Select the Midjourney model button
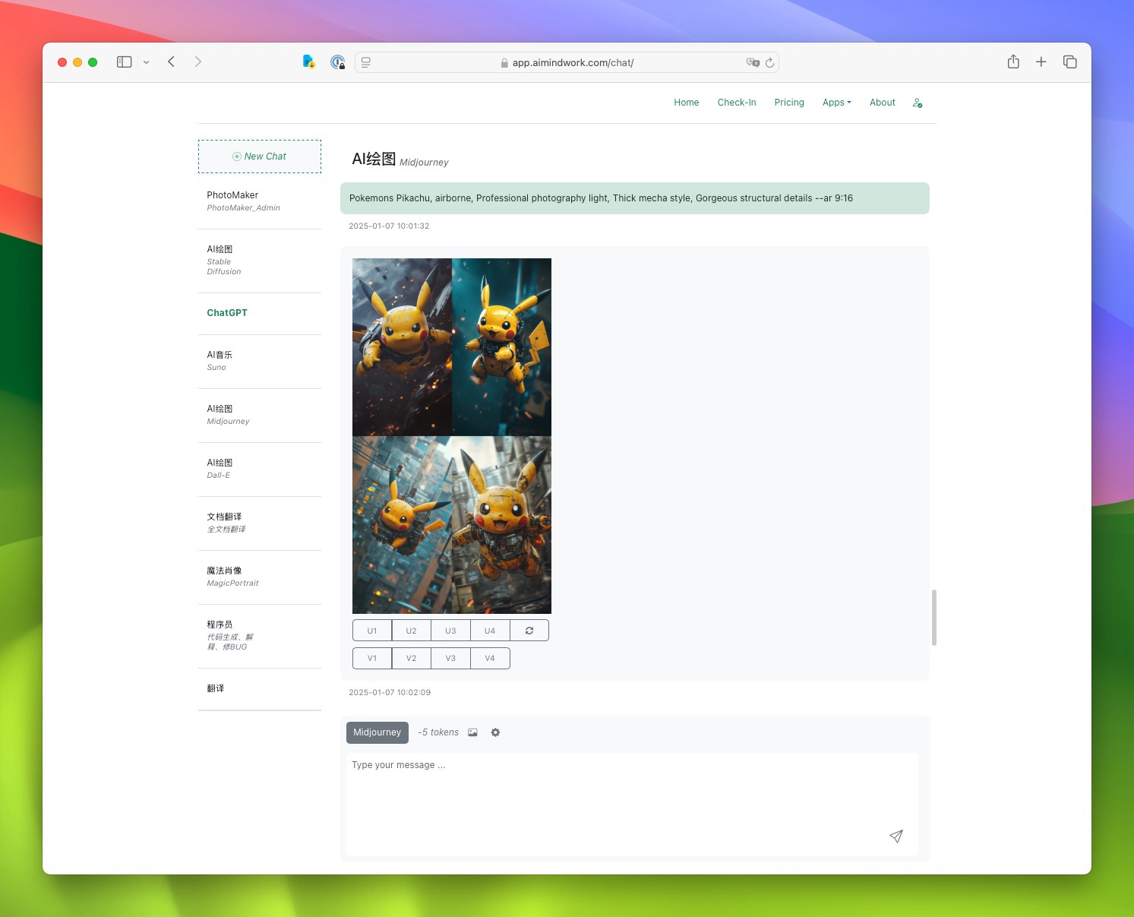Screen dimensions: 1134x917 tap(377, 732)
